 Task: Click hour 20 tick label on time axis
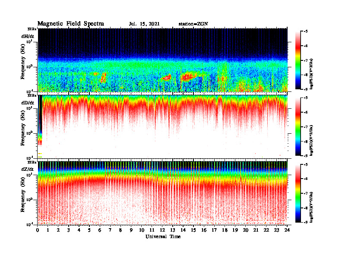pyautogui.click(x=245, y=230)
